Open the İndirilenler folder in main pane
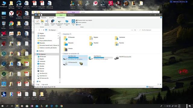 click(x=120, y=38)
